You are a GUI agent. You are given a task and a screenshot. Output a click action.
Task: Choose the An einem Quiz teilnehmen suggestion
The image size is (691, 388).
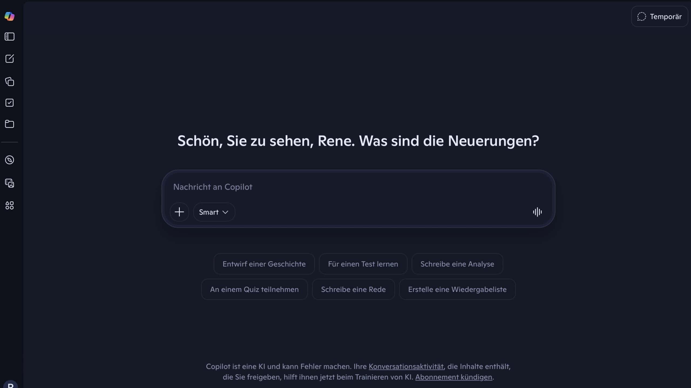tap(254, 289)
